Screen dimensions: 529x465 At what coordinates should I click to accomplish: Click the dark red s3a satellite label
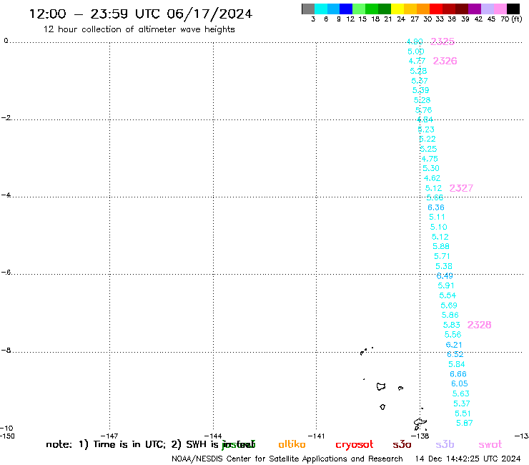point(402,445)
